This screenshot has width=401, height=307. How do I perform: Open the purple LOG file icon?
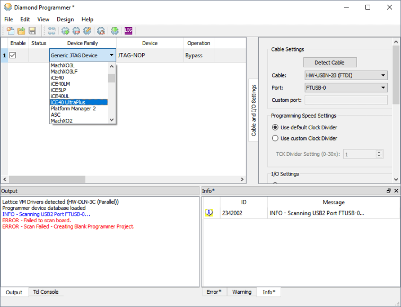128,31
